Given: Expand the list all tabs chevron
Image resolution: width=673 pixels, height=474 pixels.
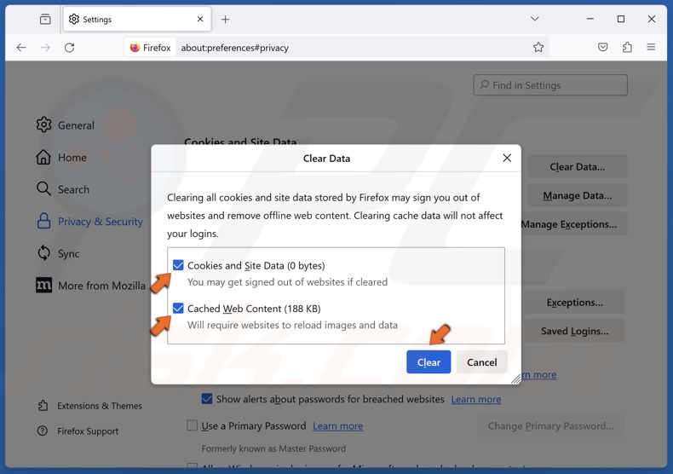Looking at the screenshot, I should tap(534, 19).
